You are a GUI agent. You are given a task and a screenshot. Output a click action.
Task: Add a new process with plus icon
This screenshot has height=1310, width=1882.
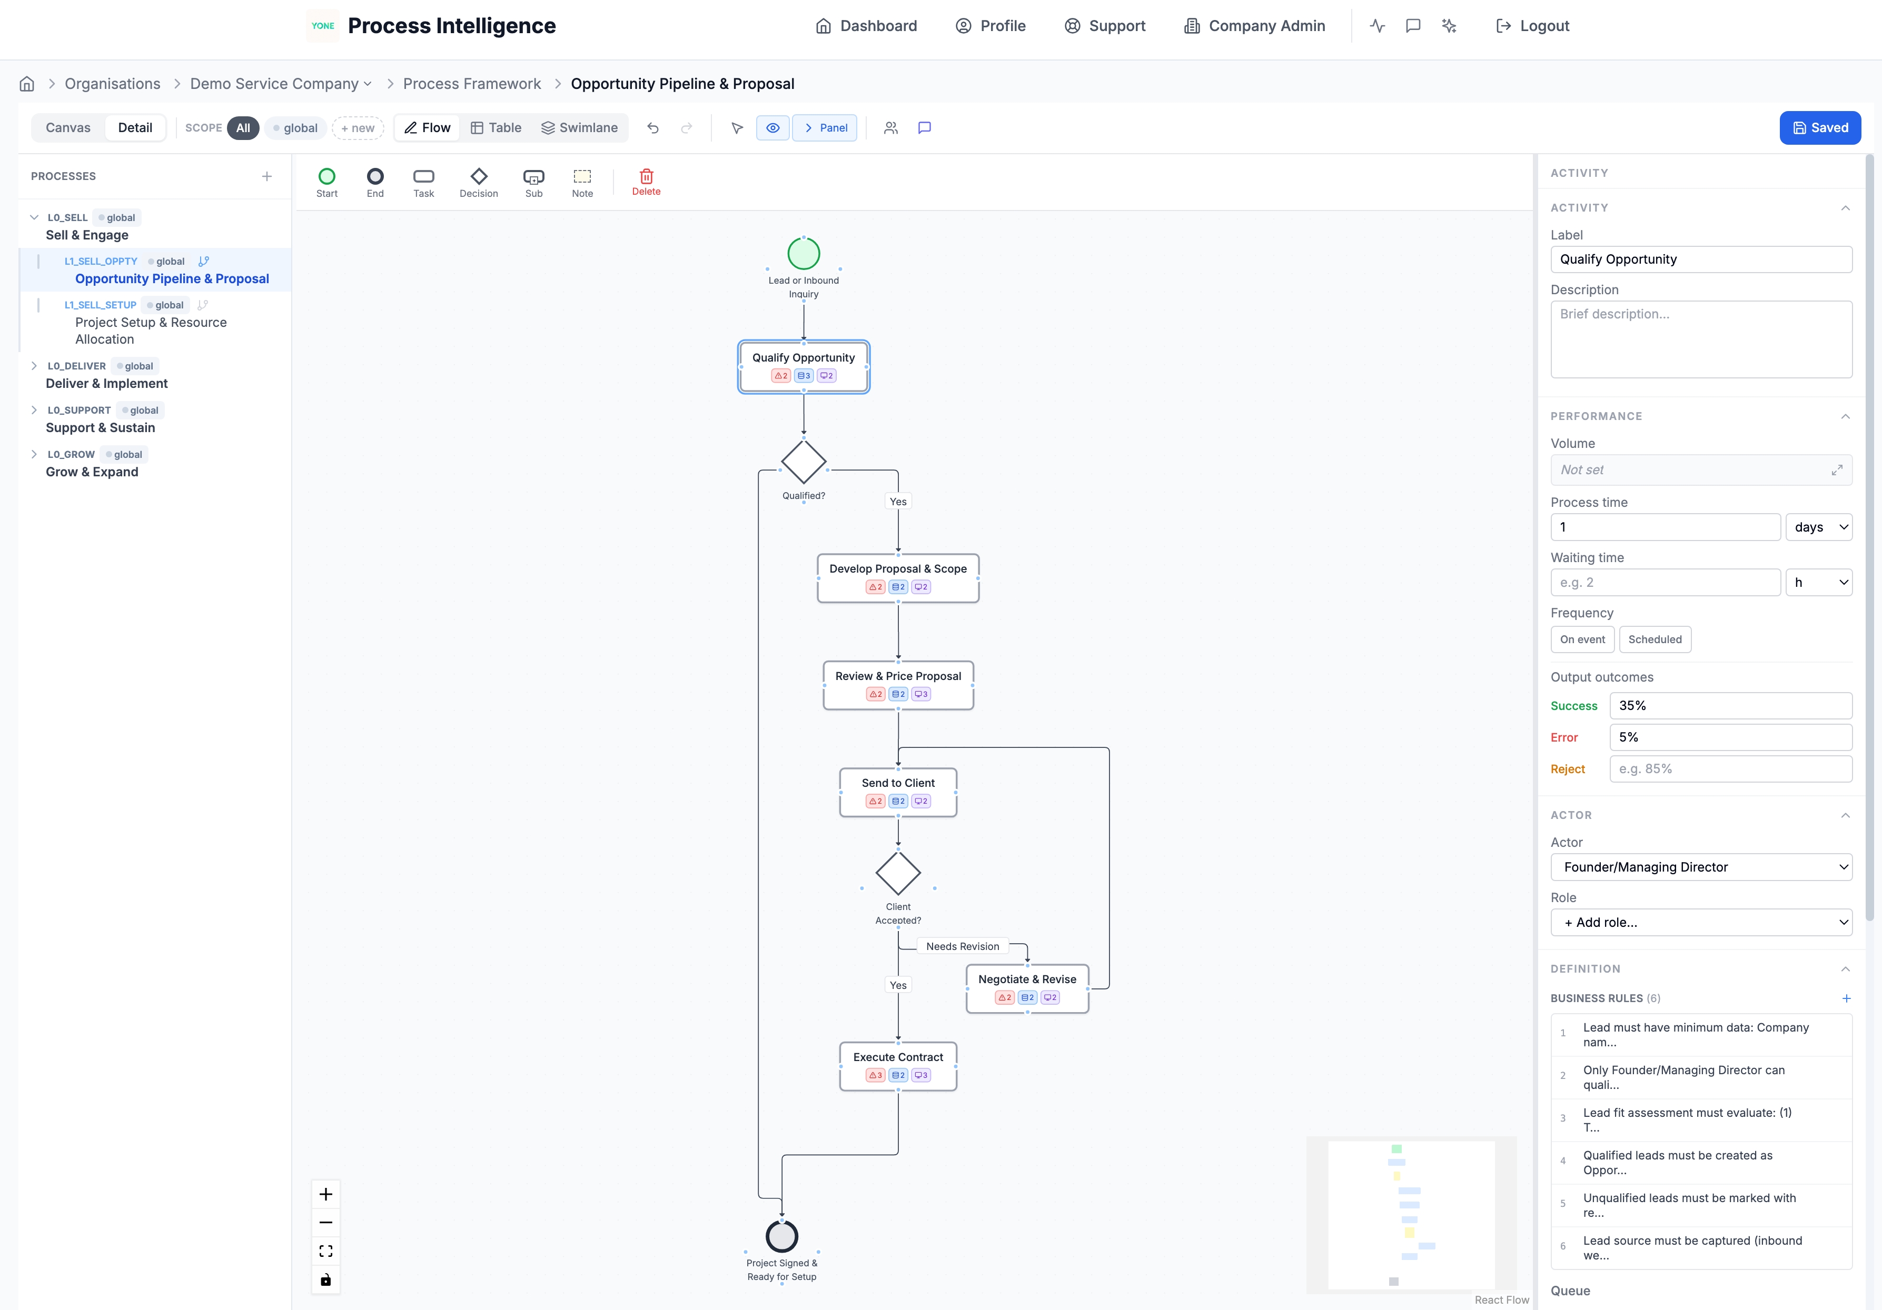266,176
